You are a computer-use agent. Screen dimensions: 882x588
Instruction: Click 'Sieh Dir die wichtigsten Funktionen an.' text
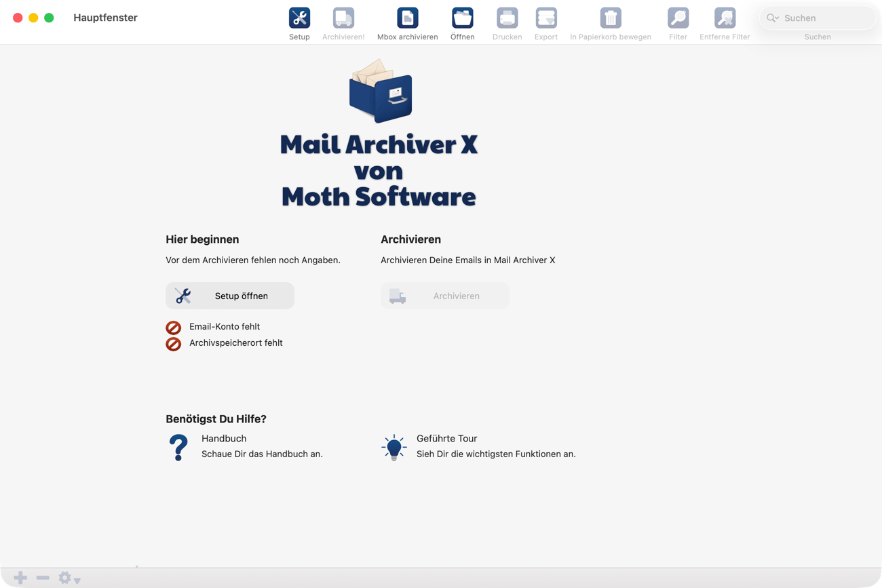(x=496, y=454)
